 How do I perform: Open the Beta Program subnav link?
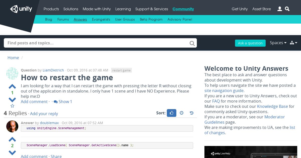(x=151, y=19)
